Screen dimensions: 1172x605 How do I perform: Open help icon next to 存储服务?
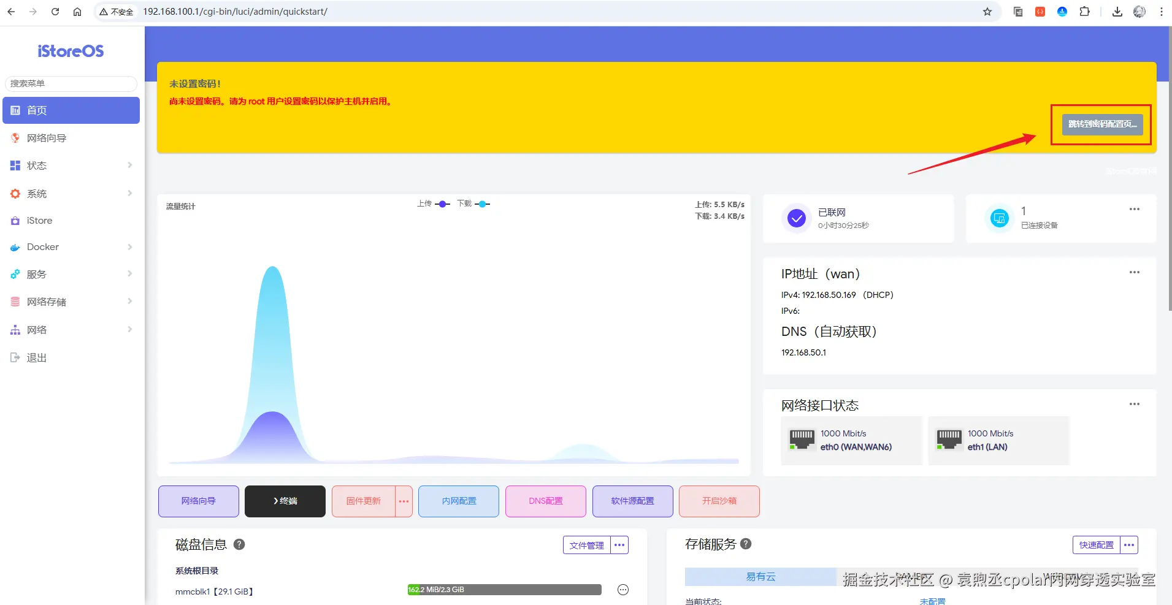(746, 544)
